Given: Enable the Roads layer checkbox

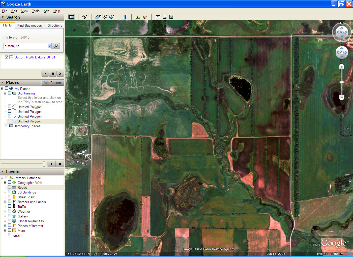Looking at the screenshot, I should coord(10,187).
